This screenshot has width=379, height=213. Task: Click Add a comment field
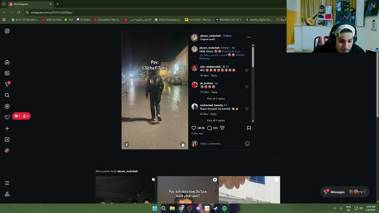[x=221, y=143]
